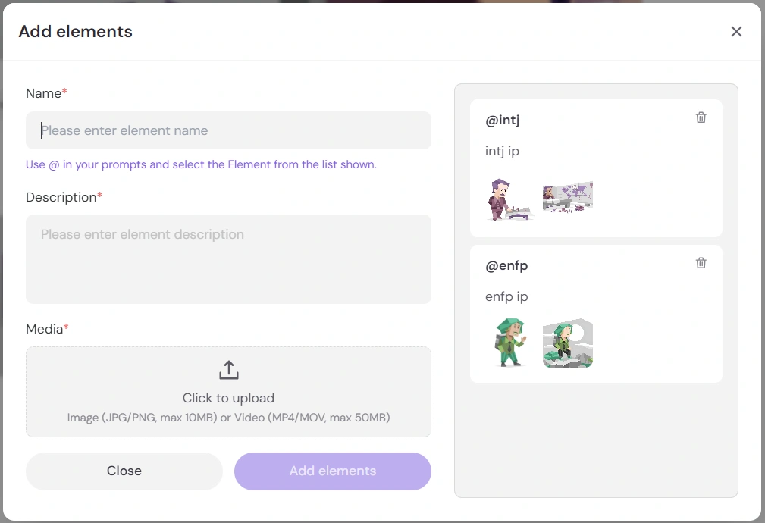Click the Media field label
Viewport: 765px width, 523px height.
(x=44, y=329)
